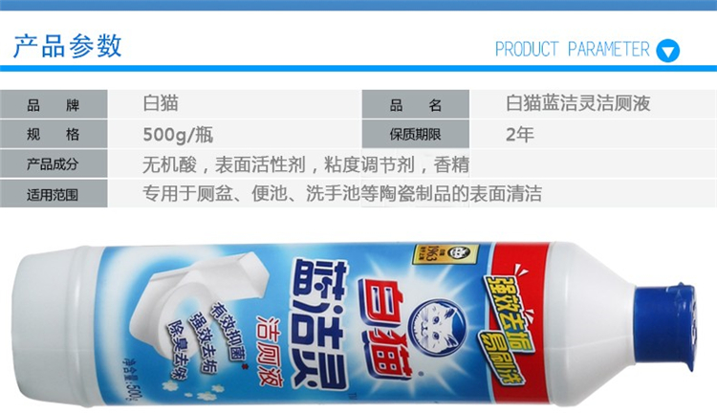Select the 产品成分 label cell
The image size is (717, 413).
[54, 163]
